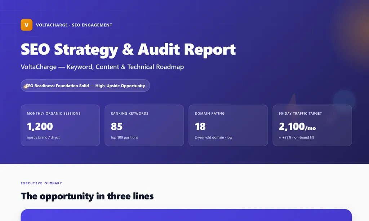Select the Domain Rating card label

pos(209,114)
